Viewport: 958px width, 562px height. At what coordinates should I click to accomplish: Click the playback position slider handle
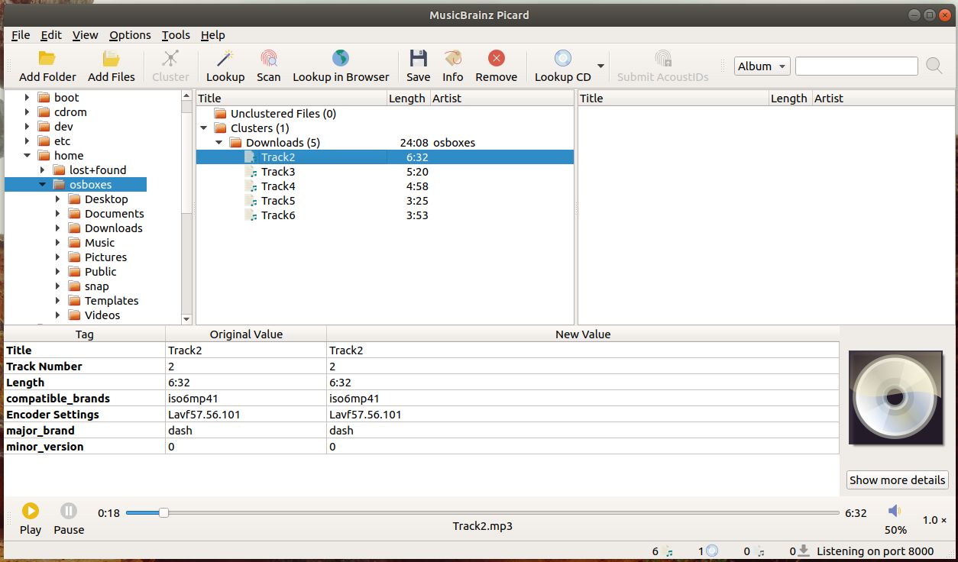163,513
